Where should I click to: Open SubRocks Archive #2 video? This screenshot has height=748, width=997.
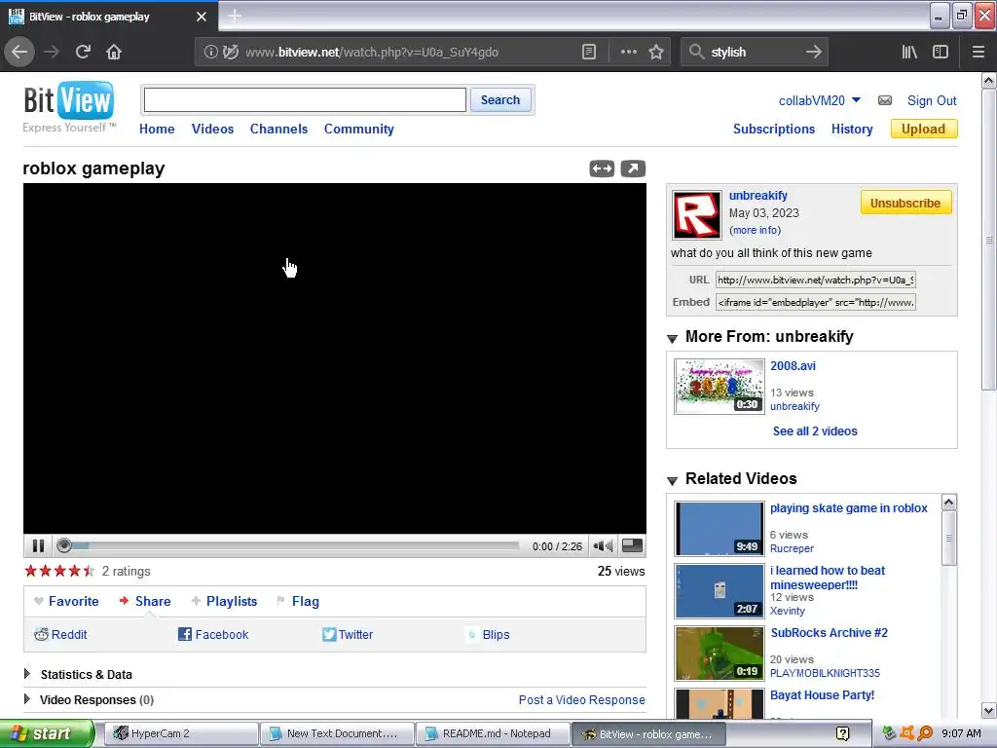click(x=830, y=633)
